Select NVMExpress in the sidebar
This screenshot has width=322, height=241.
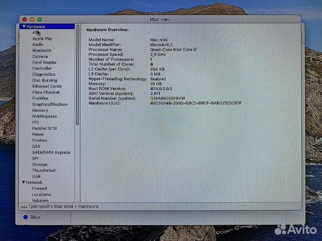pos(44,116)
